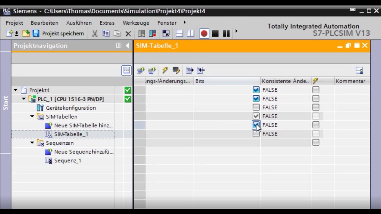Click the toolbar icon right of delete X
The image size is (381, 214).
click(142, 34)
